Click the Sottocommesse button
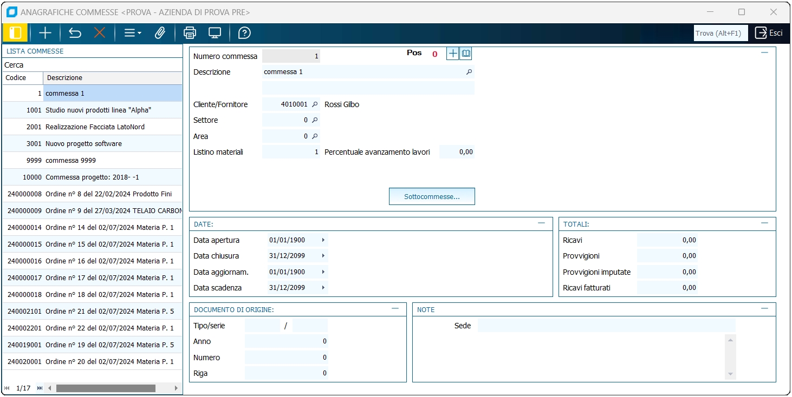The height and width of the screenshot is (397, 792). tap(432, 196)
